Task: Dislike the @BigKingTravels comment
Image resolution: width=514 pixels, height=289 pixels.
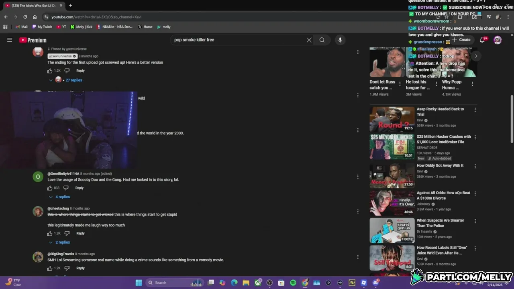Action: (x=67, y=268)
